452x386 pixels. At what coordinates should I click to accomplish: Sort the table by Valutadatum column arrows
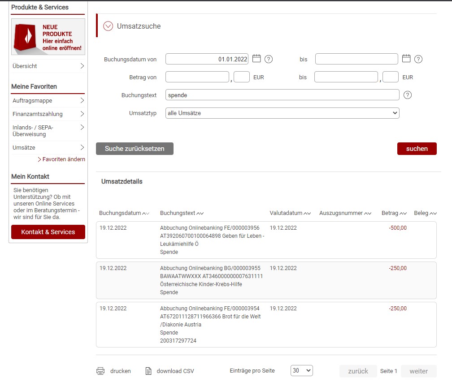307,213
